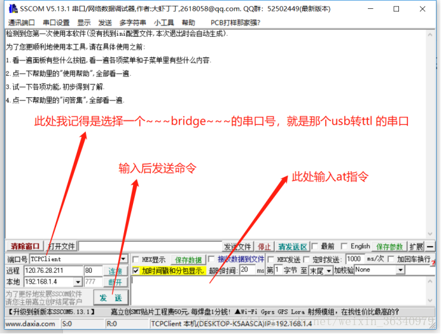
Task: Expand the 端口号 TCPClient dropdown
Action: click(123, 259)
